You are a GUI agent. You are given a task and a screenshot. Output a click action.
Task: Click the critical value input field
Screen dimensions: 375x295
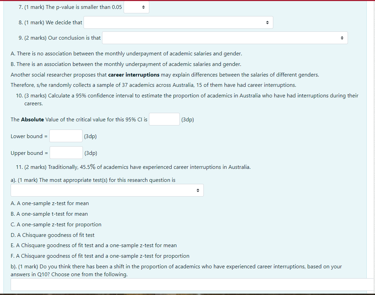[164, 119]
